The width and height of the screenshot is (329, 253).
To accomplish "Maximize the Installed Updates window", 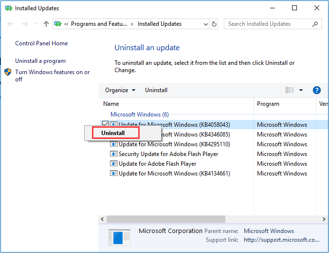I will pyautogui.click(x=294, y=8).
